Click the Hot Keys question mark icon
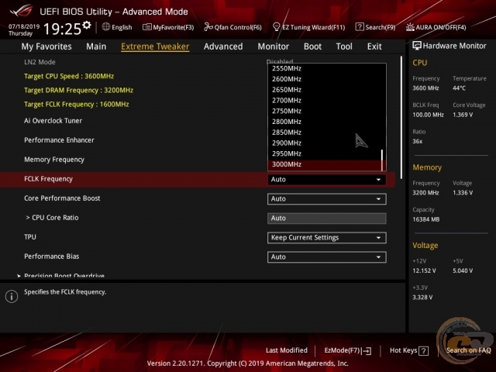This screenshot has height=372, width=496. point(423,351)
